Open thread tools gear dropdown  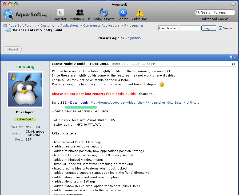[232, 57]
